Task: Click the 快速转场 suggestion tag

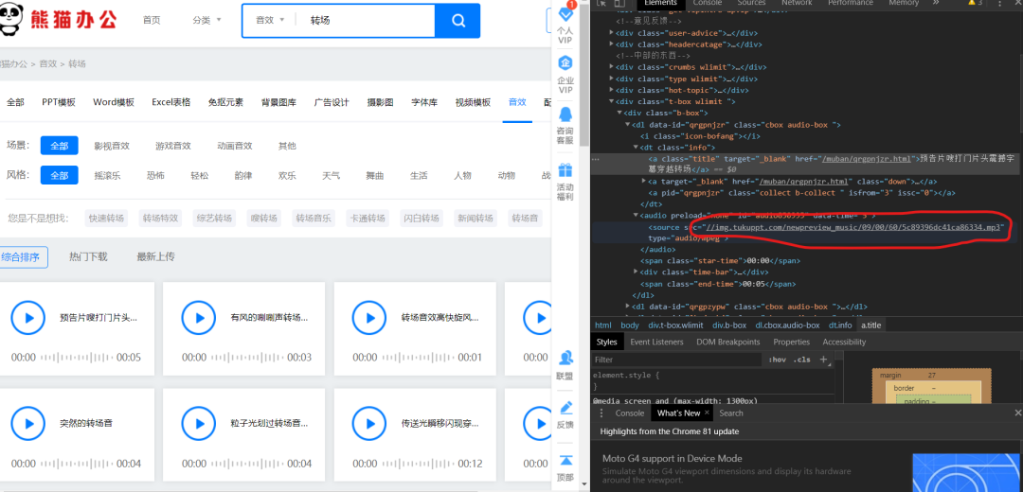Action: 106,219
